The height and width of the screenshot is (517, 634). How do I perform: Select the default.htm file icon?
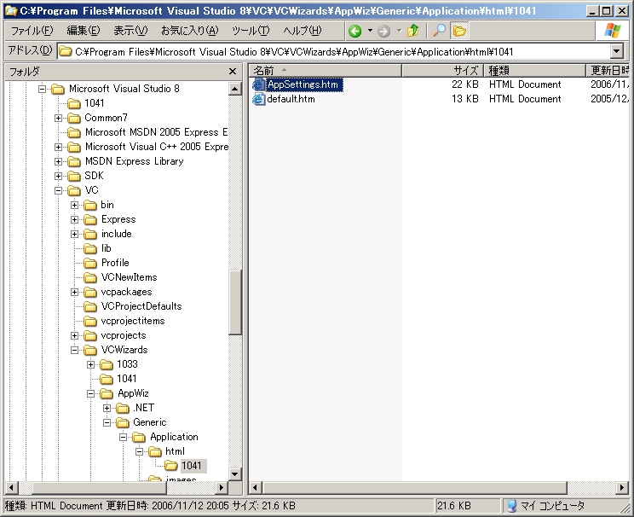point(258,99)
